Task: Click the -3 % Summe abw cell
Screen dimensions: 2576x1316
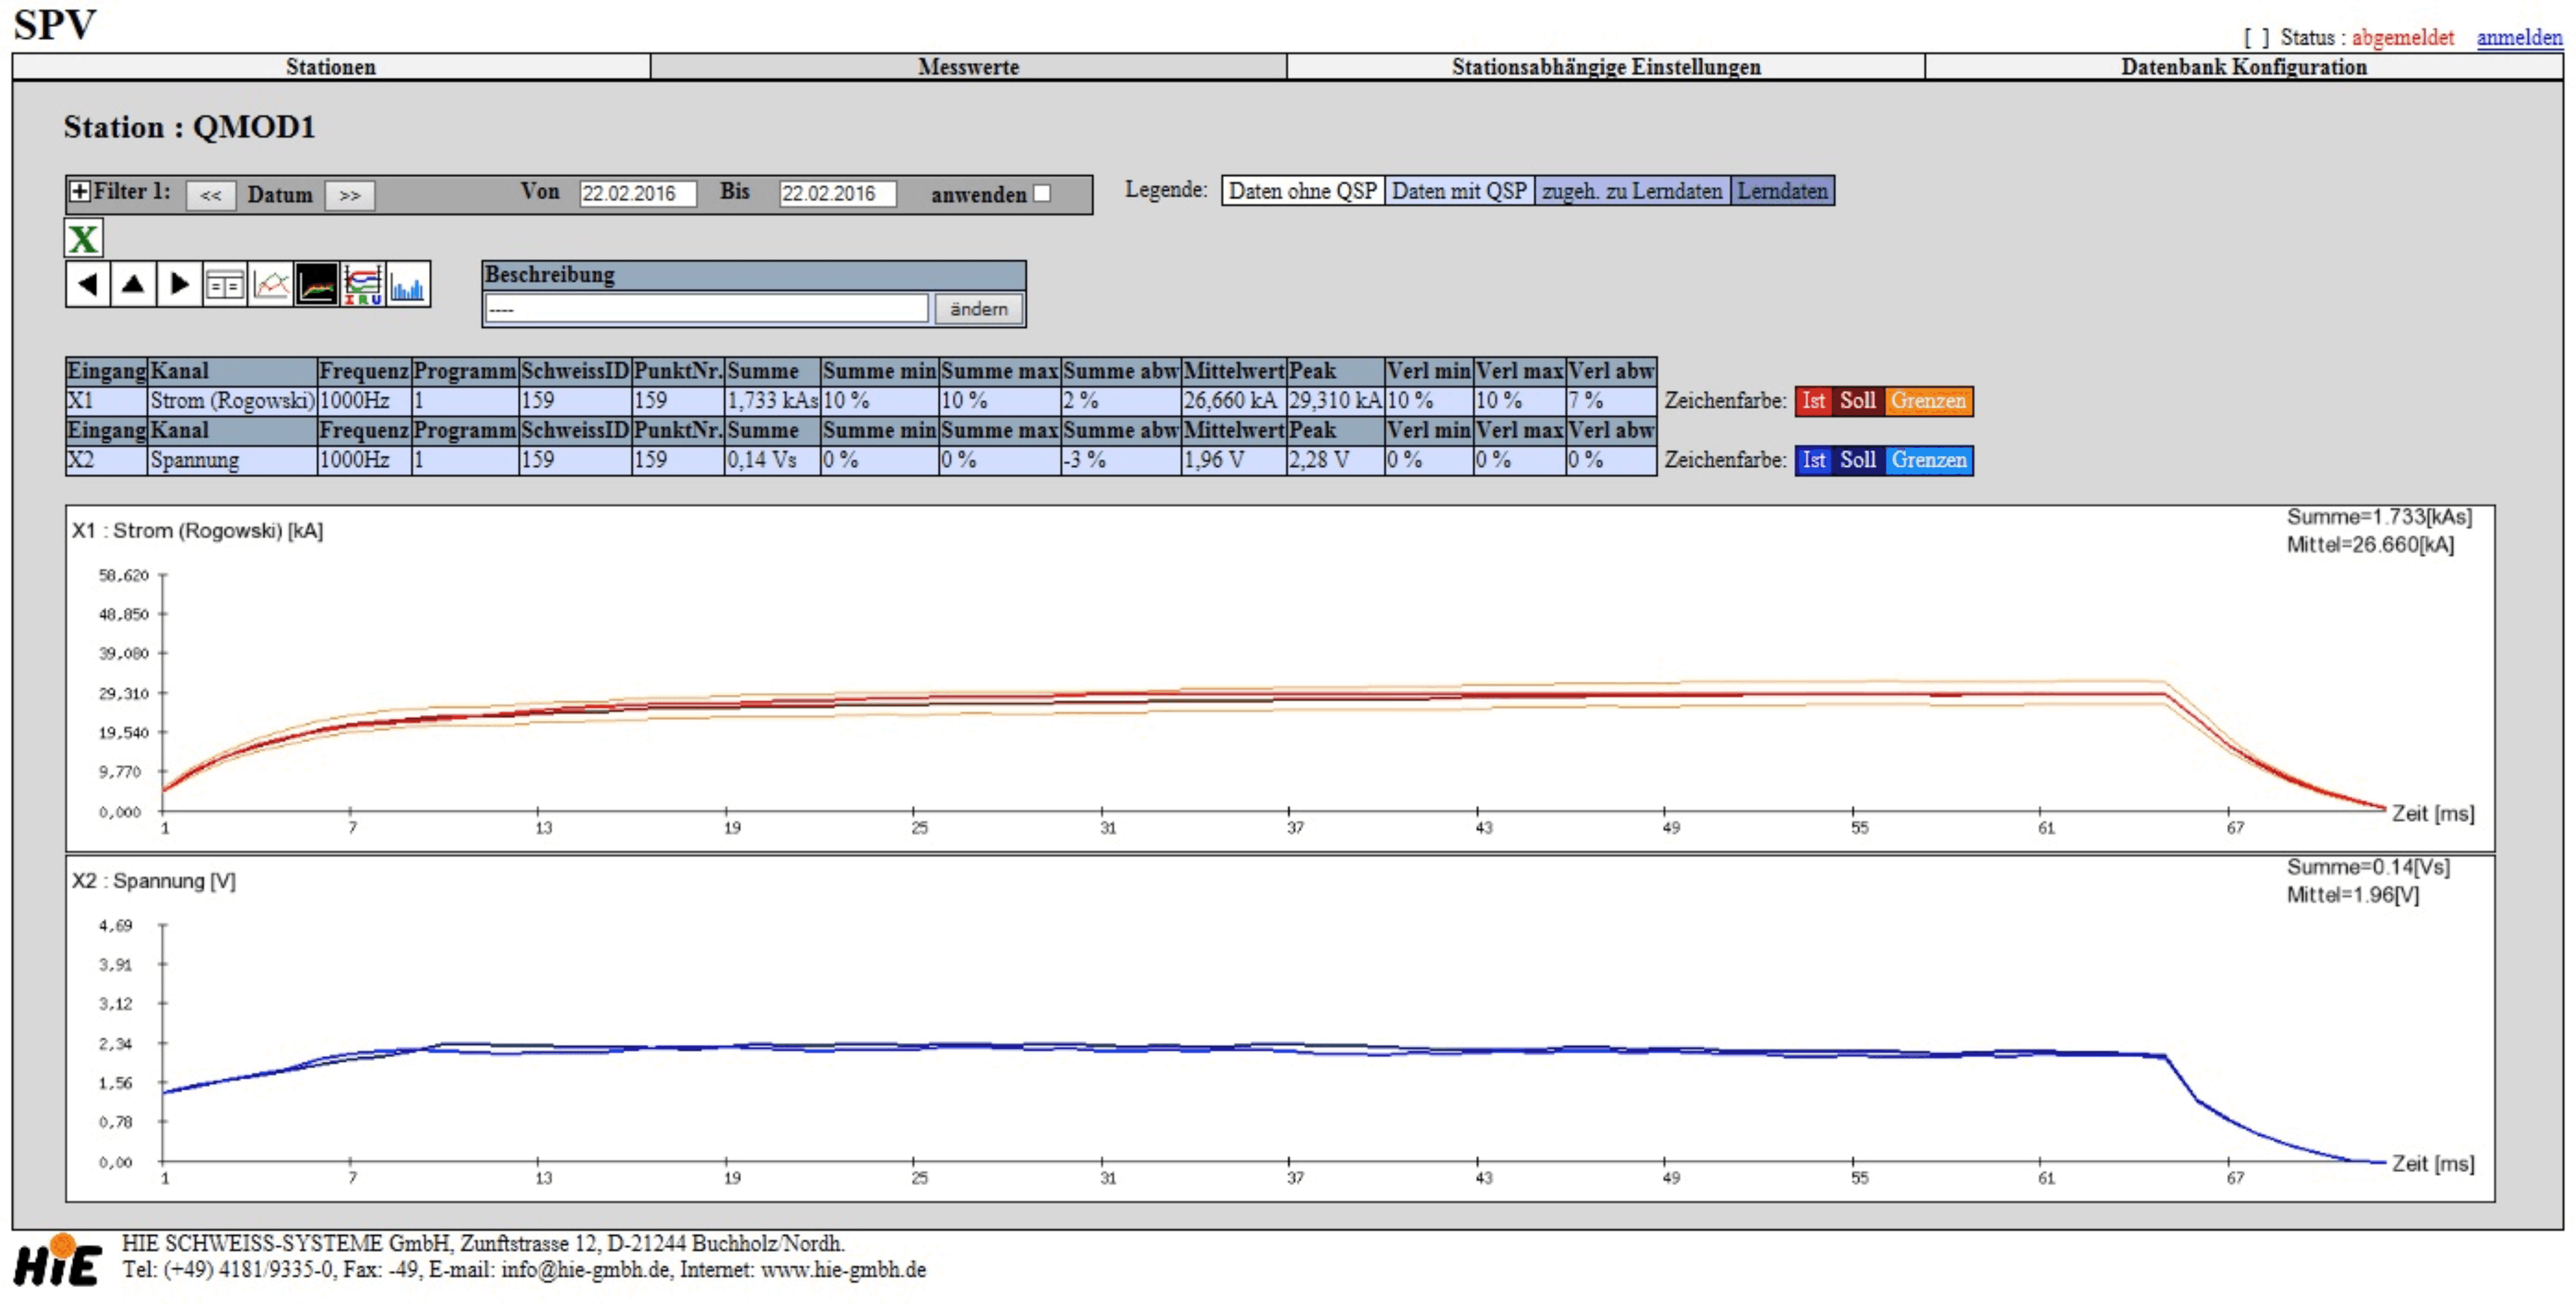Action: [x=1120, y=460]
